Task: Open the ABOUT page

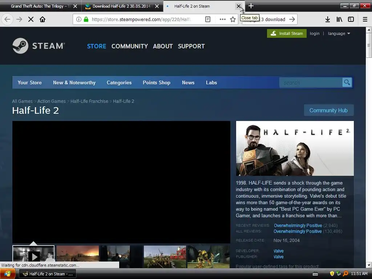Action: pyautogui.click(x=163, y=46)
